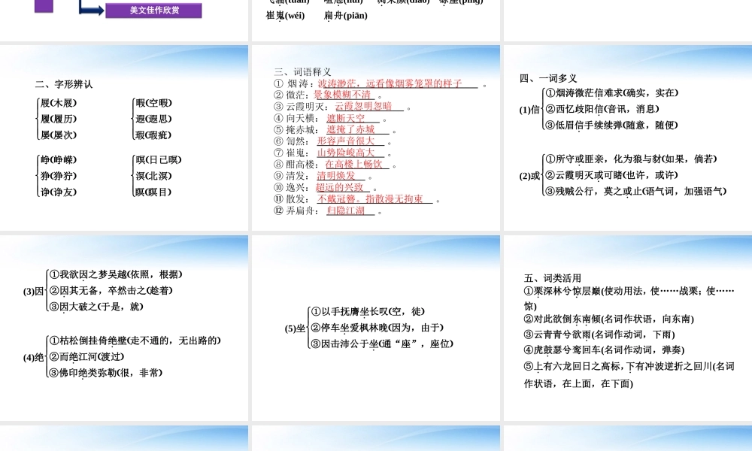Click the red answer 景象模糊不清
752x451 pixels.
coord(342,95)
